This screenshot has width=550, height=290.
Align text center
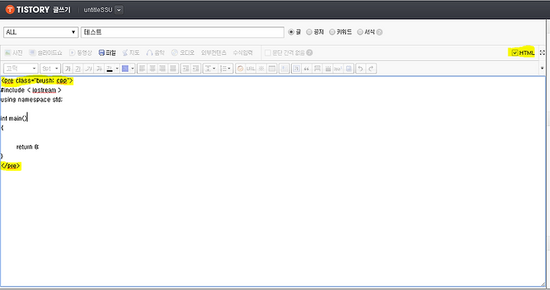pos(152,69)
